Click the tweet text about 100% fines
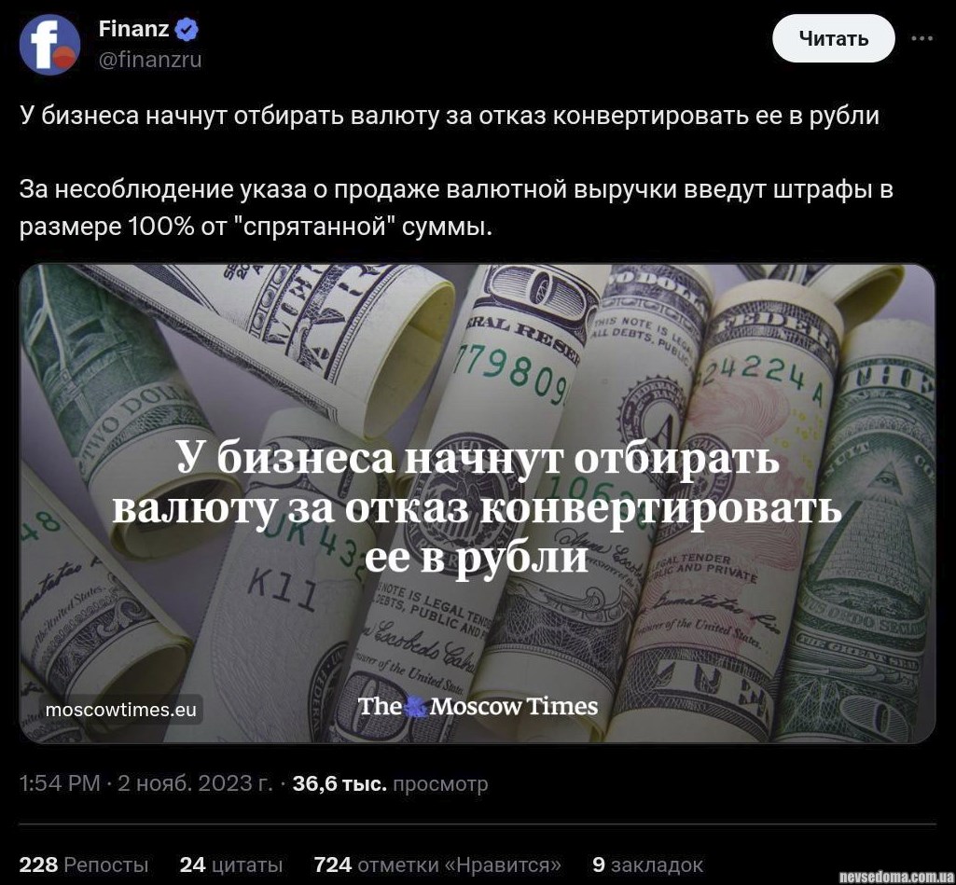956x885 pixels. pyautogui.click(x=456, y=208)
